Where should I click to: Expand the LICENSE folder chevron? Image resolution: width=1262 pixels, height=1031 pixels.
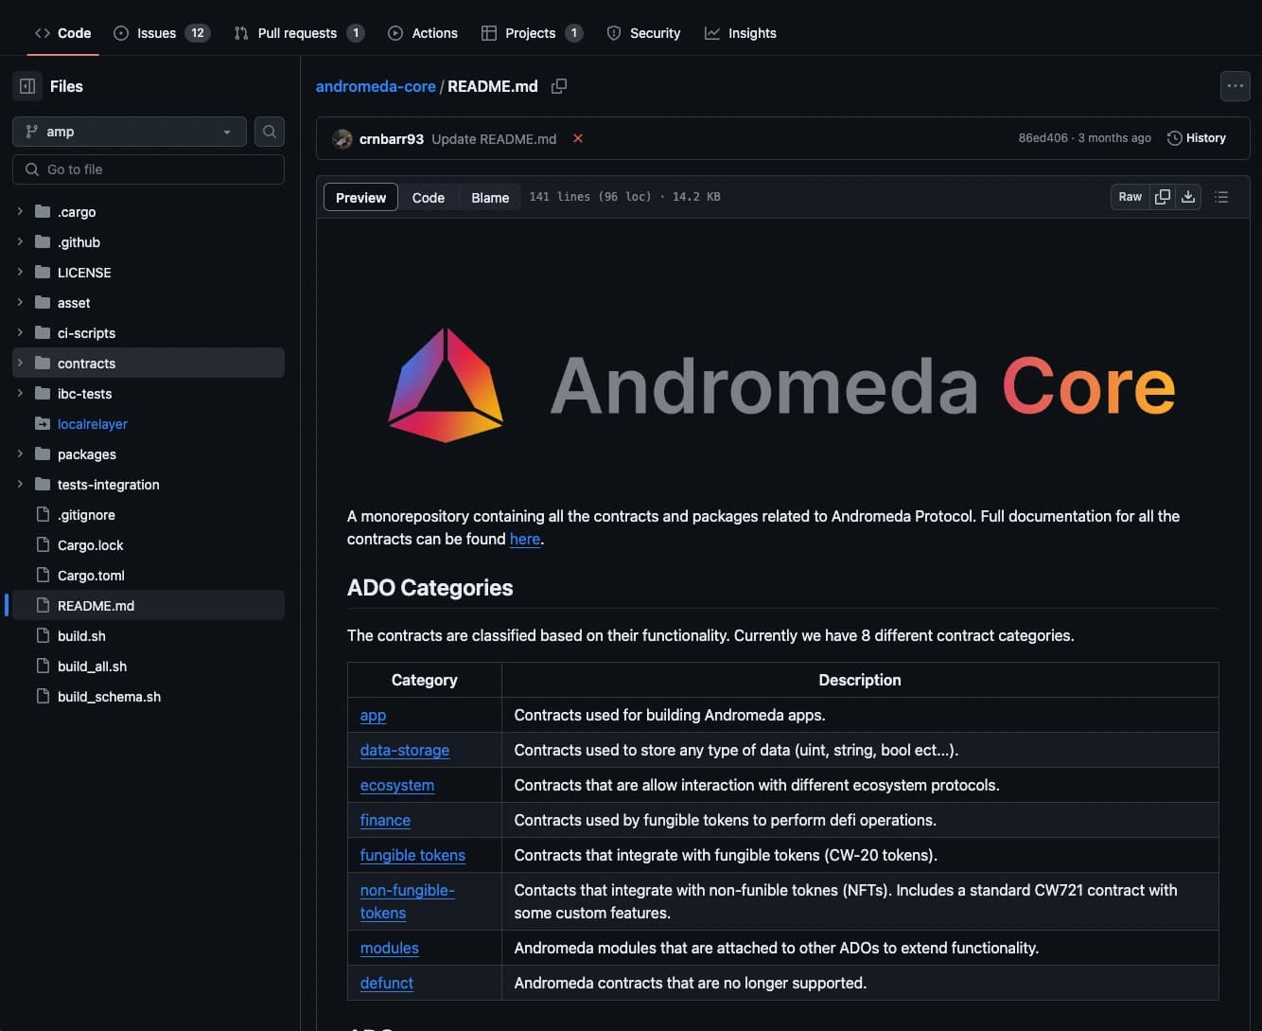[20, 272]
